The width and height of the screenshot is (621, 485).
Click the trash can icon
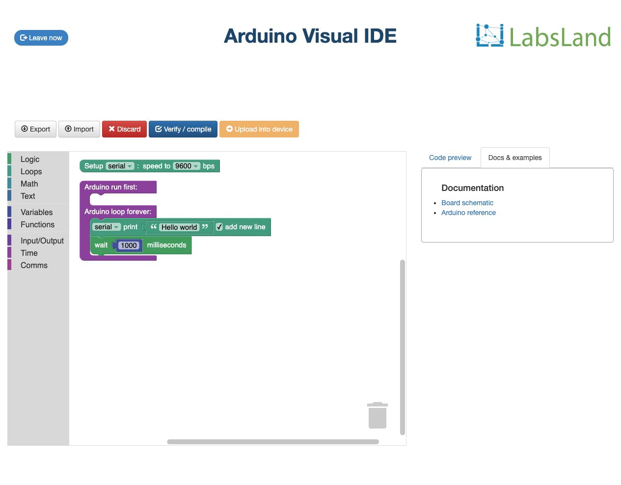click(378, 415)
